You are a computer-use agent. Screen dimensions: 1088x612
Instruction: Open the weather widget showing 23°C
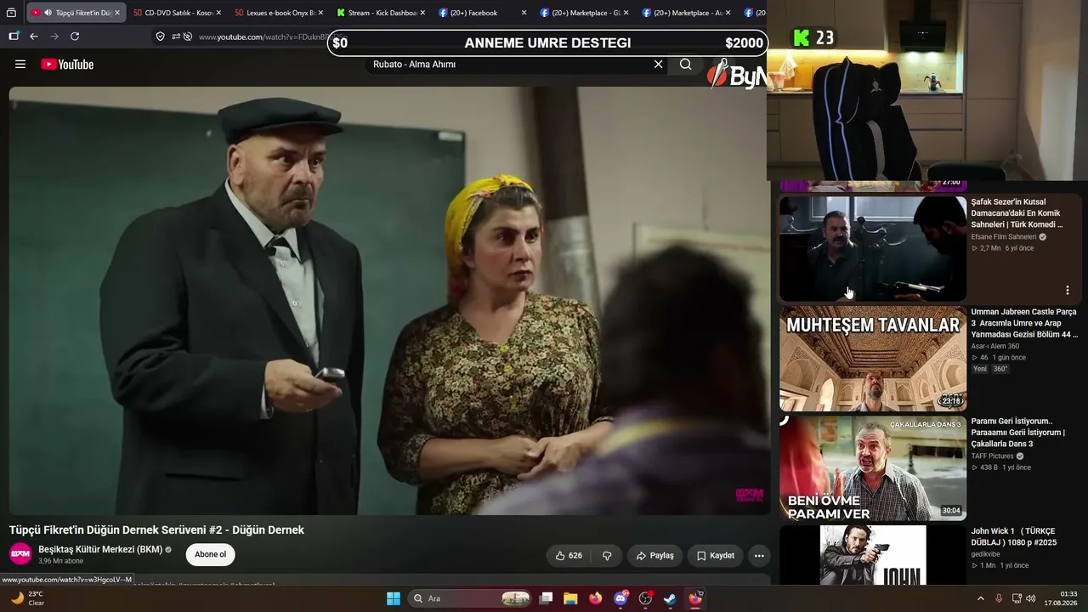(x=28, y=598)
